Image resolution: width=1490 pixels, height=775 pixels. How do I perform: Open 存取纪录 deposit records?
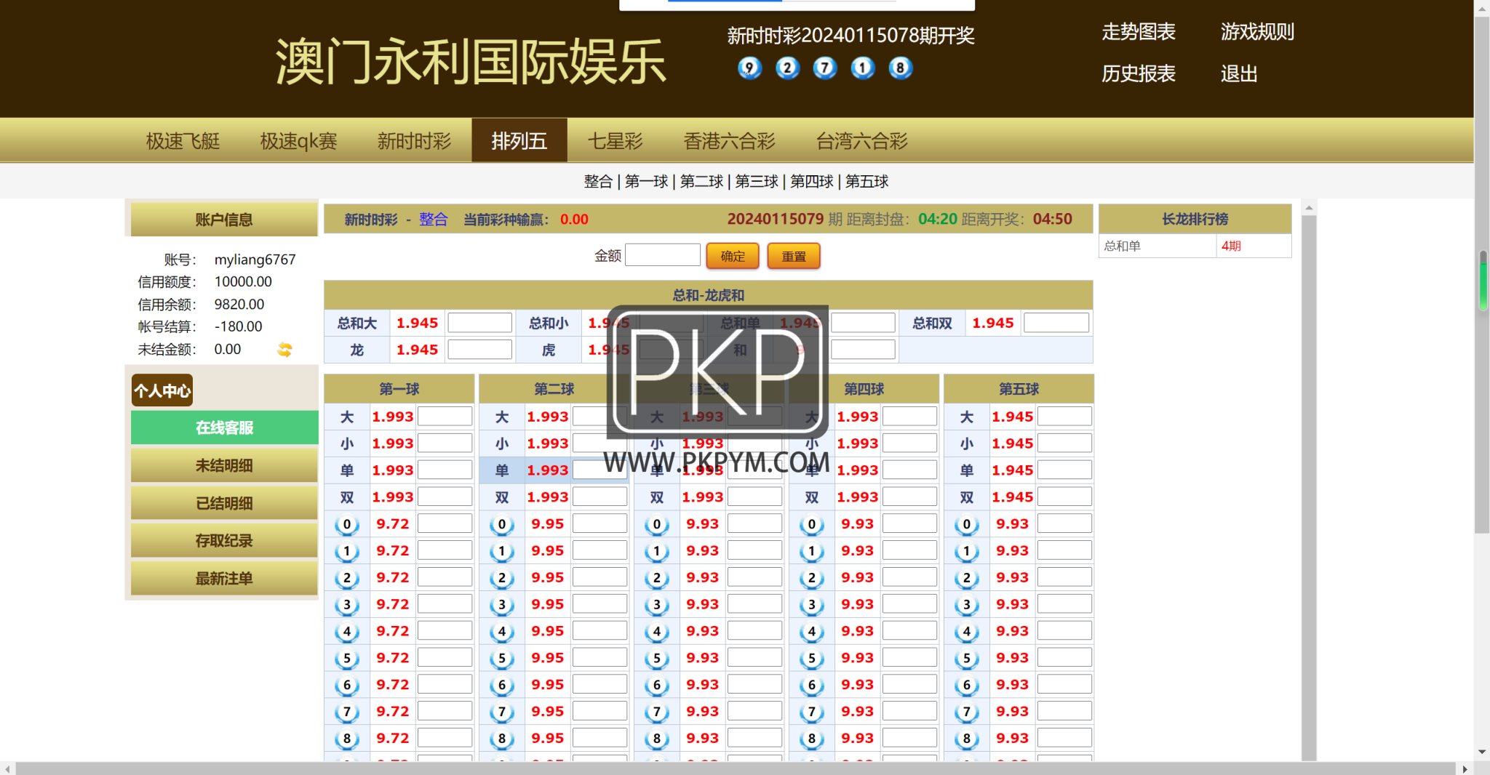point(224,541)
